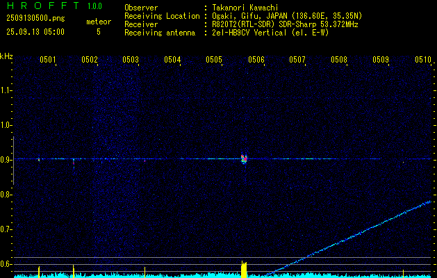
Task: Click the 'Receiving Location' label
Action: pos(162,16)
